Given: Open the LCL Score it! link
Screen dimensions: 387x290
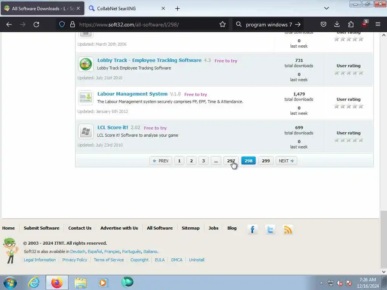Looking at the screenshot, I should [113, 128].
